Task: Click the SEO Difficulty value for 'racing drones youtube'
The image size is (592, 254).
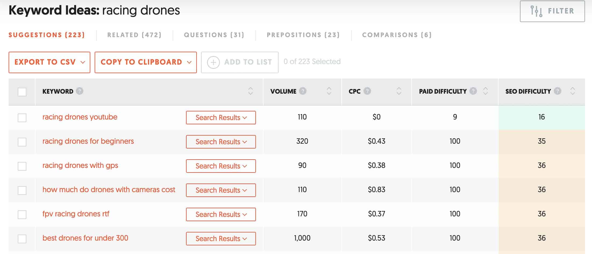Action: click(541, 117)
